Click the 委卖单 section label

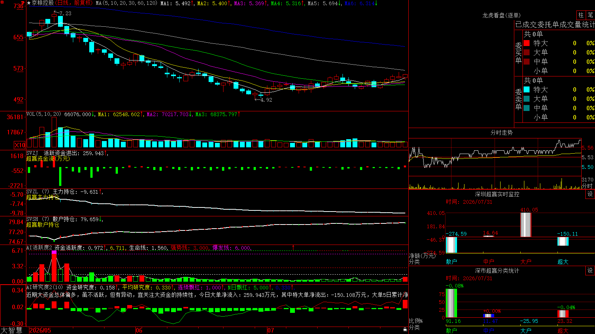coord(518,99)
